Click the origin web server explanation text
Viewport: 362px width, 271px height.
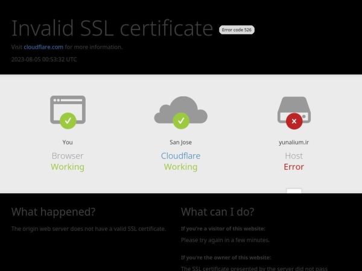89,229
